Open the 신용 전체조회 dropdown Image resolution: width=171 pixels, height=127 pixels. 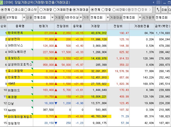[52, 18]
